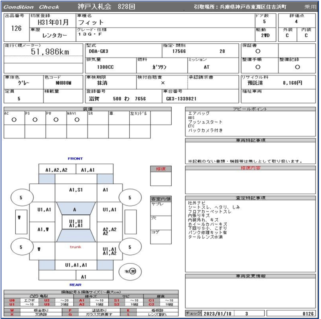Click the プッシュスタート appeal point

205,122
